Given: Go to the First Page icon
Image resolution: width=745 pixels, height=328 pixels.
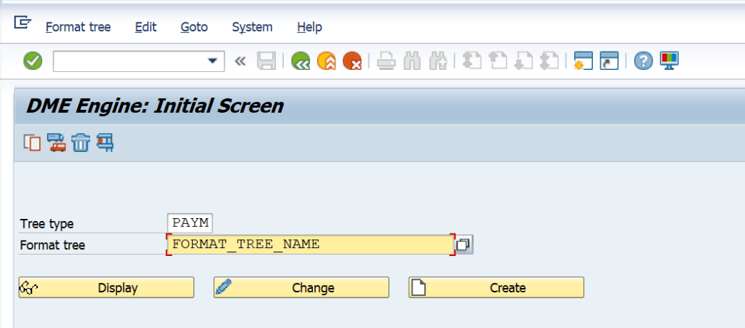Looking at the screenshot, I should pos(471,61).
